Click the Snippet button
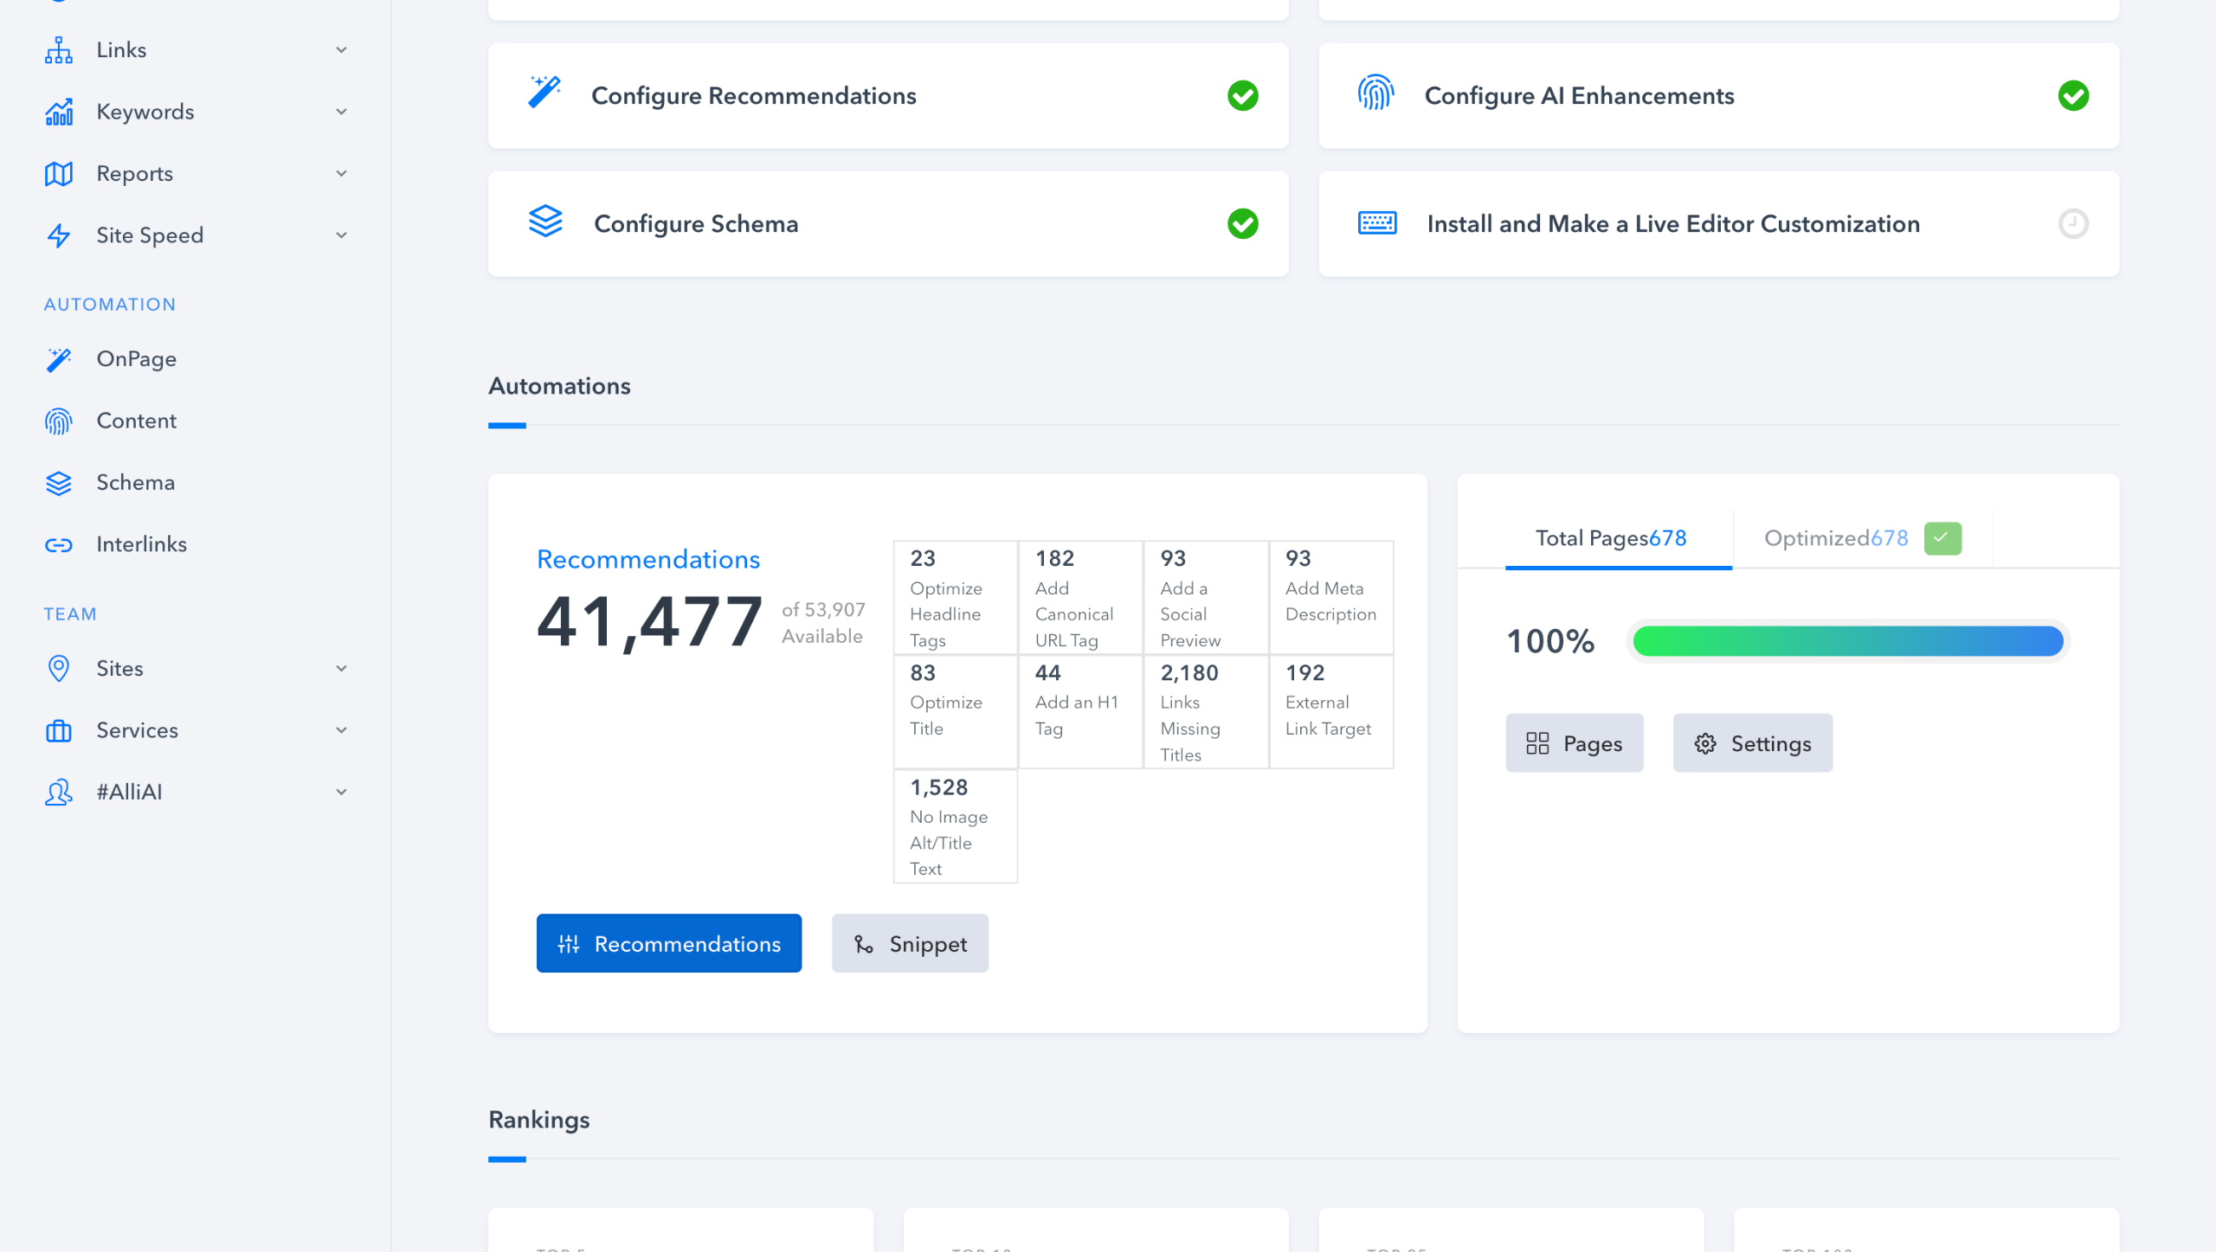This screenshot has height=1252, width=2216. pos(910,943)
